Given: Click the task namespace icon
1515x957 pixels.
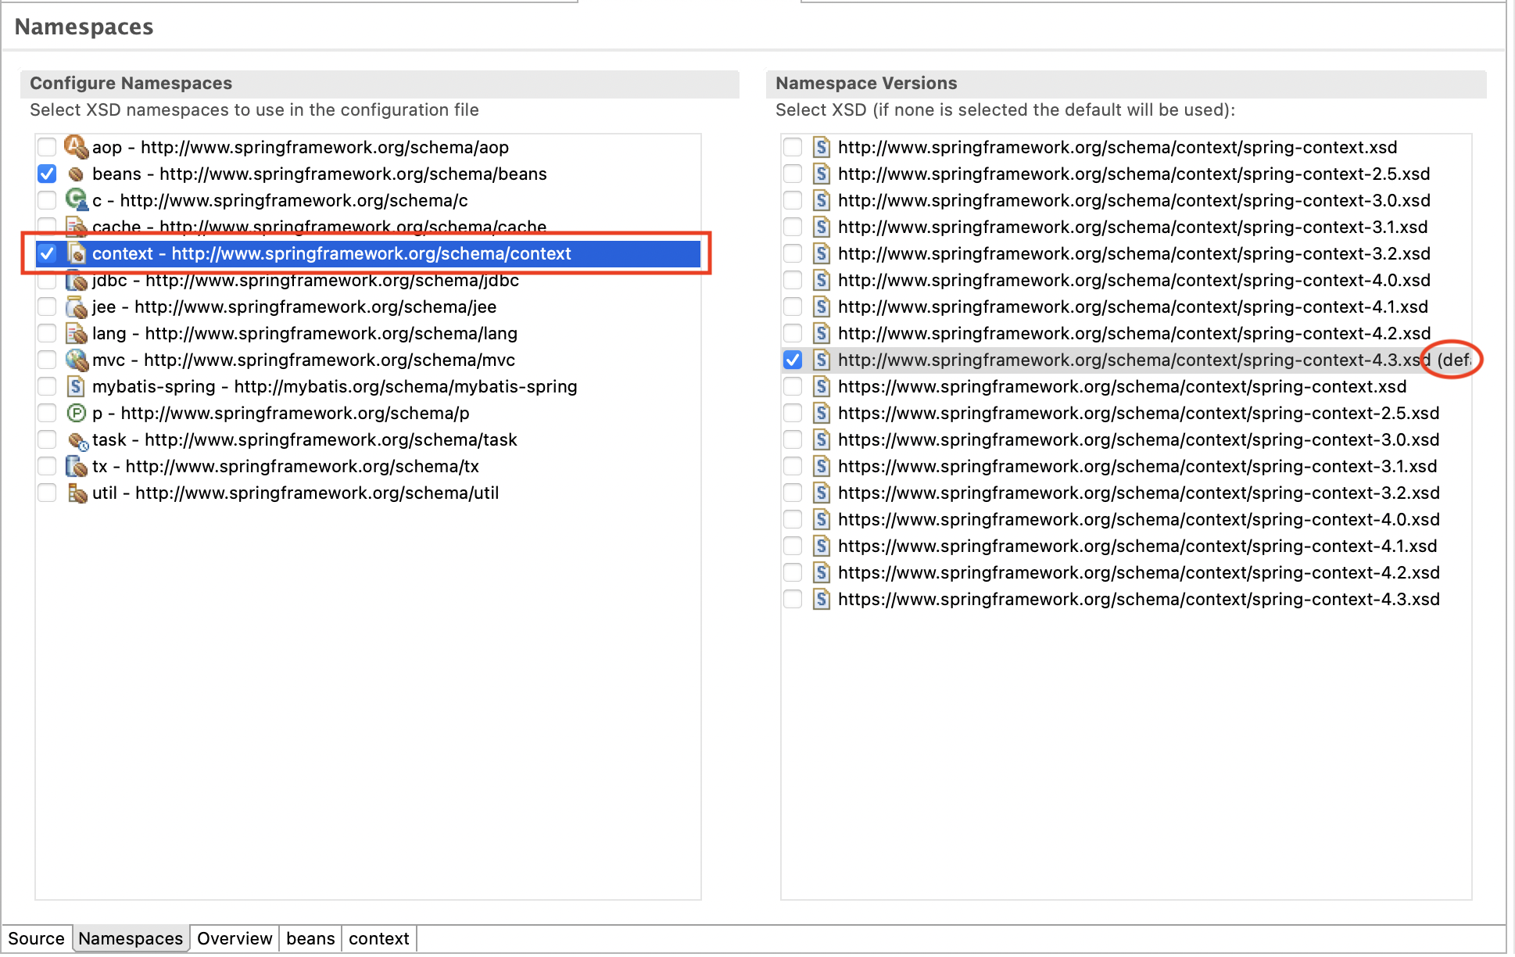Looking at the screenshot, I should click(76, 440).
